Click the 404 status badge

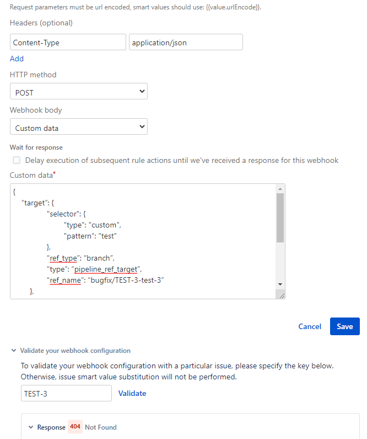[75, 427]
